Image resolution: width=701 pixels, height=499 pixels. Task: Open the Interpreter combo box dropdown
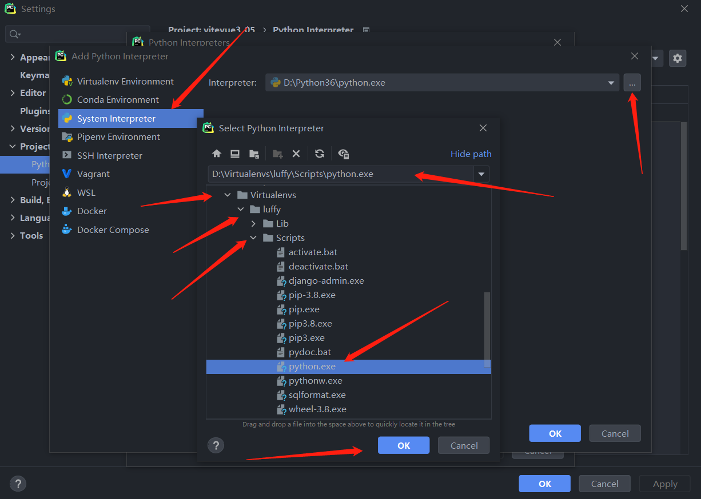pos(612,83)
